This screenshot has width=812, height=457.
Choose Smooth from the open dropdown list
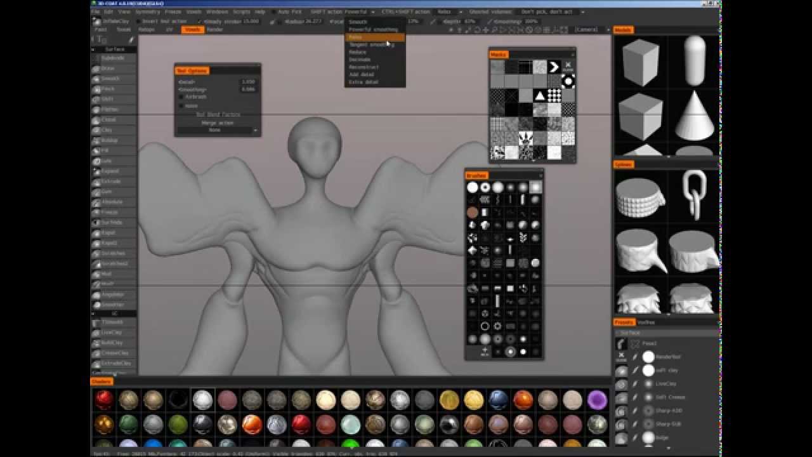(x=374, y=22)
